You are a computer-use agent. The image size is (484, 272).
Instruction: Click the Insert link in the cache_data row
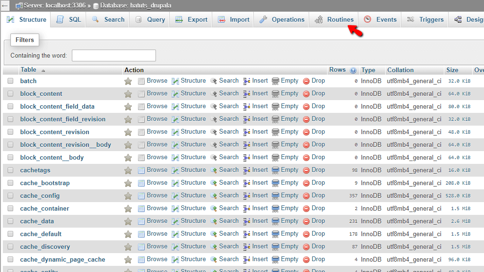[x=260, y=221]
